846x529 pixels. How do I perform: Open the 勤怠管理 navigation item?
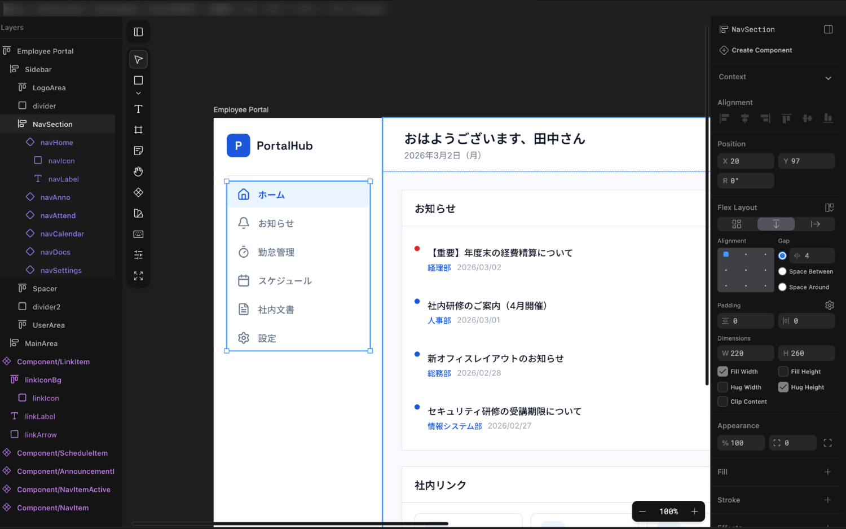click(276, 252)
